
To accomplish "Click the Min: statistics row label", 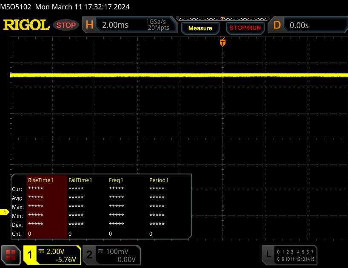I will tap(17, 216).
